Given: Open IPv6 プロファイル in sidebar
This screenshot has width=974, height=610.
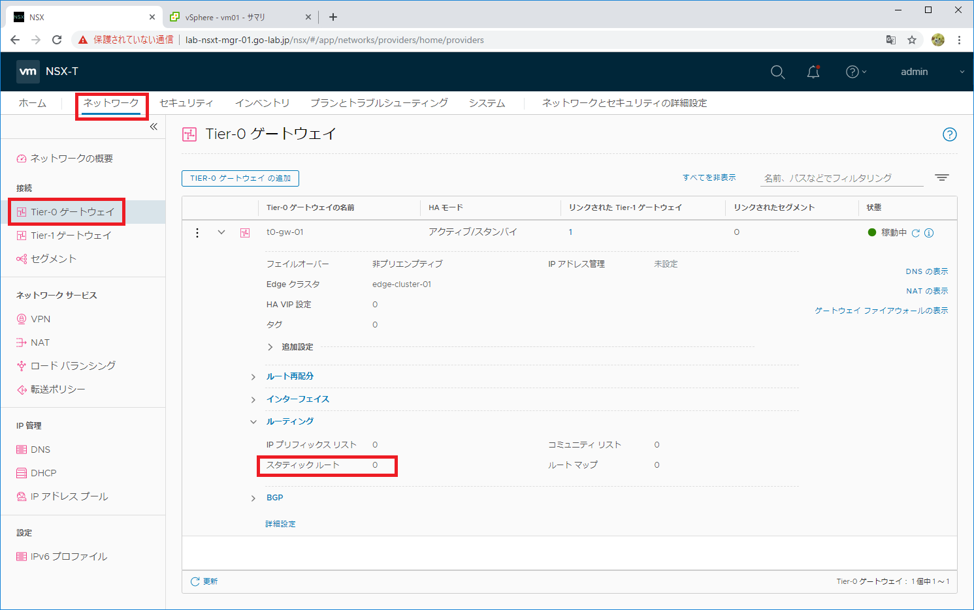Looking at the screenshot, I should pos(69,557).
